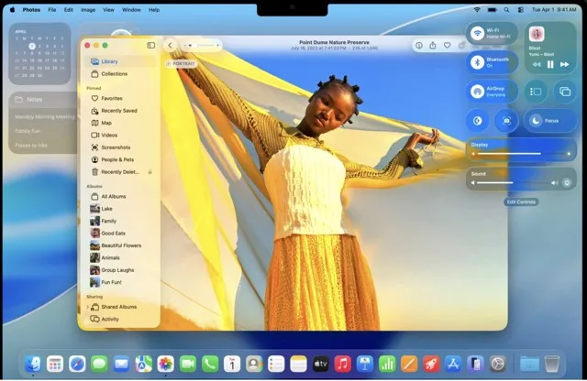Click the album artwork in Now Playing
The height and width of the screenshot is (381, 587).
pyautogui.click(x=537, y=34)
